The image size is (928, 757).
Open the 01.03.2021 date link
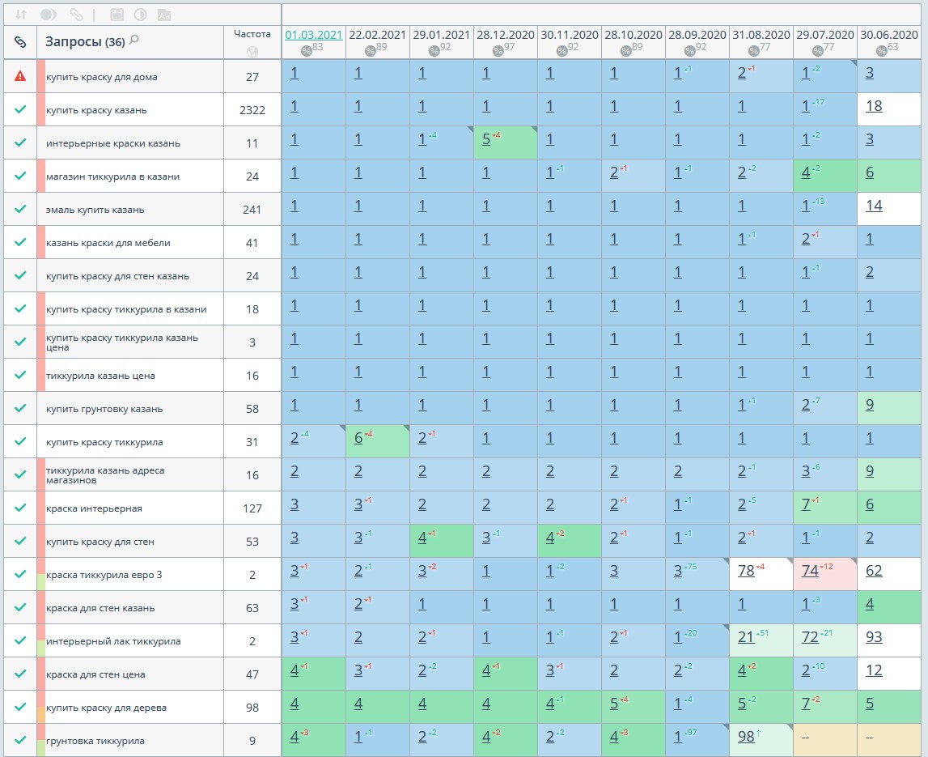click(x=314, y=35)
